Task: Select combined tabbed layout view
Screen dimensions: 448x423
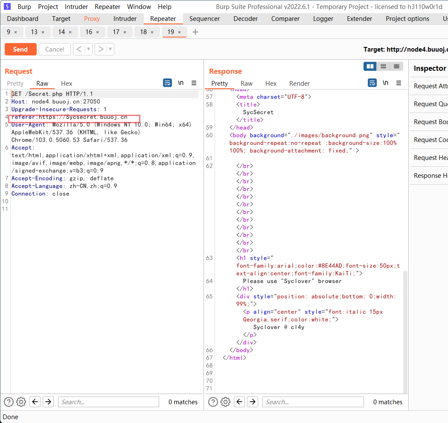Action: pyautogui.click(x=396, y=66)
